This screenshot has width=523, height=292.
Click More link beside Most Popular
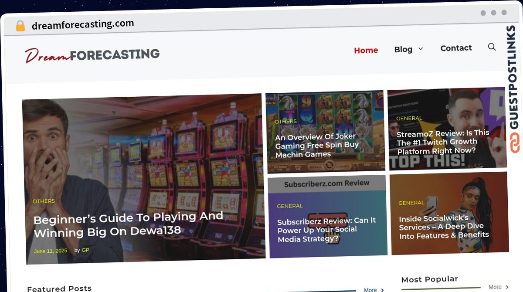[x=499, y=287]
